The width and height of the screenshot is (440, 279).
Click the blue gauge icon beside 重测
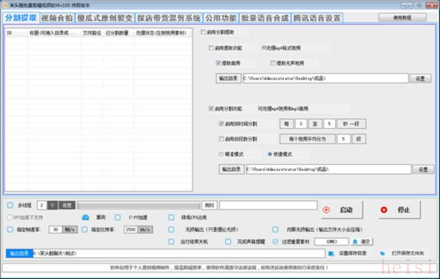click(x=86, y=217)
